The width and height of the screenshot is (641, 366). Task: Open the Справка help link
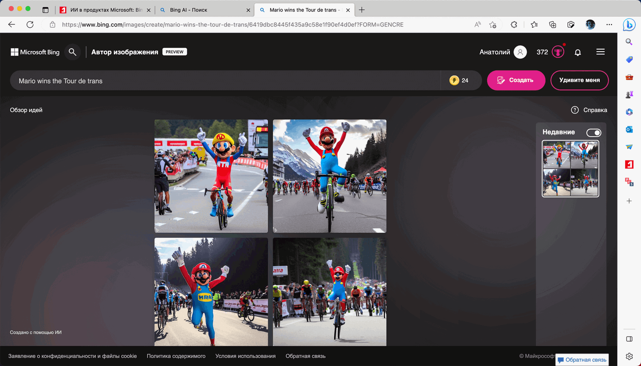coord(589,110)
